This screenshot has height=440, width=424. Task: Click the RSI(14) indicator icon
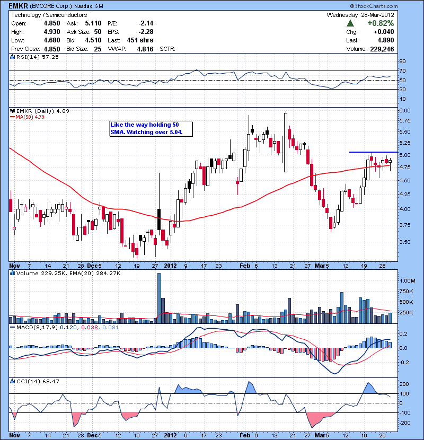12,57
